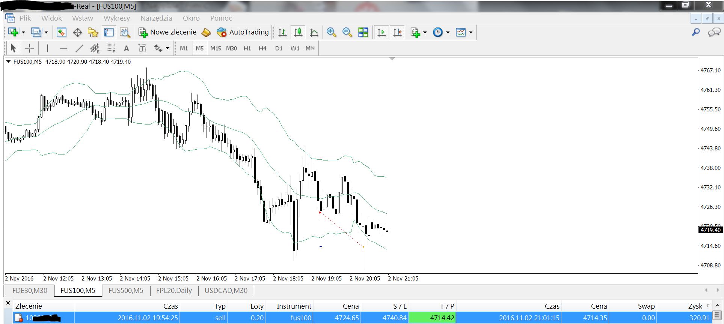Open the Periods clock icon
The width and height of the screenshot is (724, 324).
437,32
